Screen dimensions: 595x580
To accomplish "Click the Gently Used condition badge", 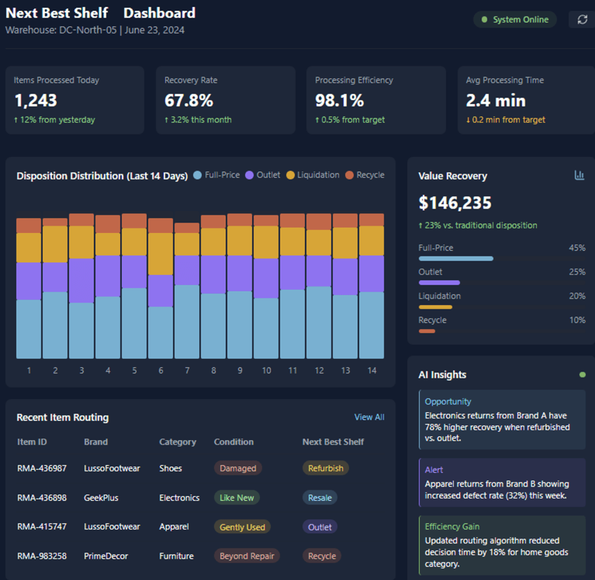I will pyautogui.click(x=242, y=527).
